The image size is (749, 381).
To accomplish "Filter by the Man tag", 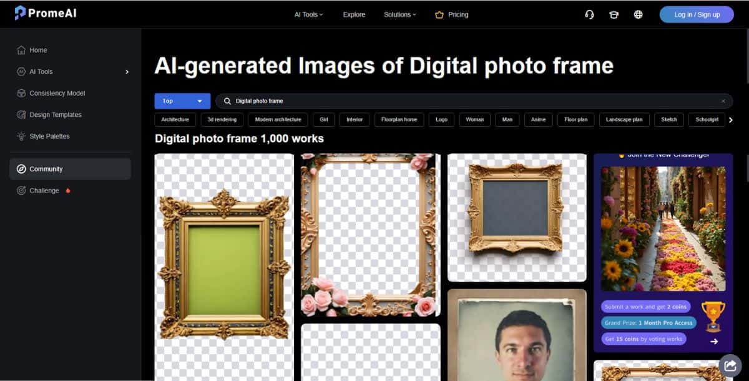I will click(x=507, y=120).
